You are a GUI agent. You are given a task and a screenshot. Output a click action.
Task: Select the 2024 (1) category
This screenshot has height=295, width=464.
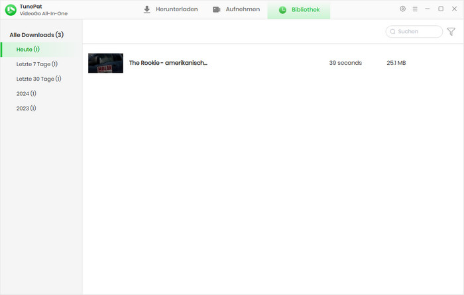[x=27, y=93]
